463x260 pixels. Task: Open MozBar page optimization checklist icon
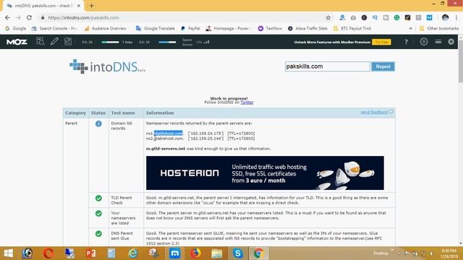(68, 42)
